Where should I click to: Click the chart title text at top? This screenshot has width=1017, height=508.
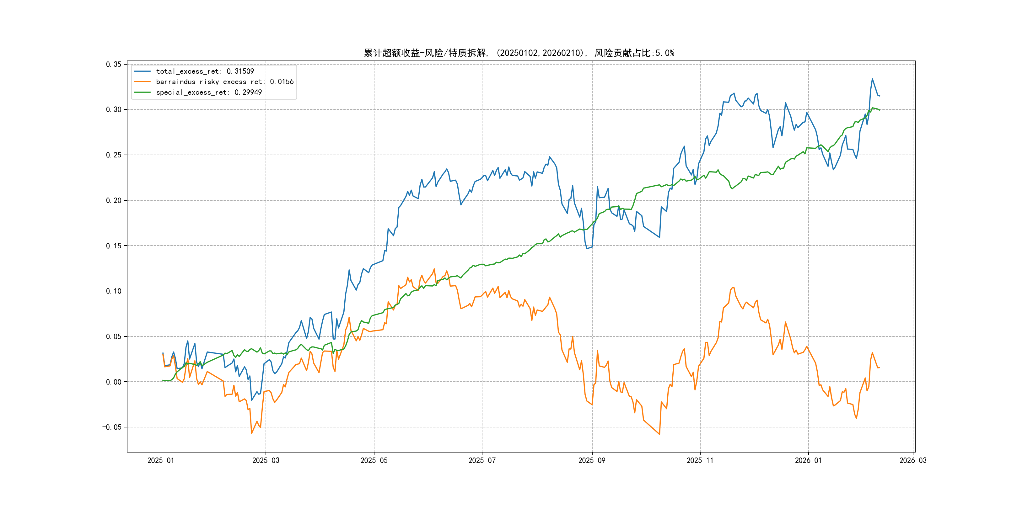coord(519,53)
